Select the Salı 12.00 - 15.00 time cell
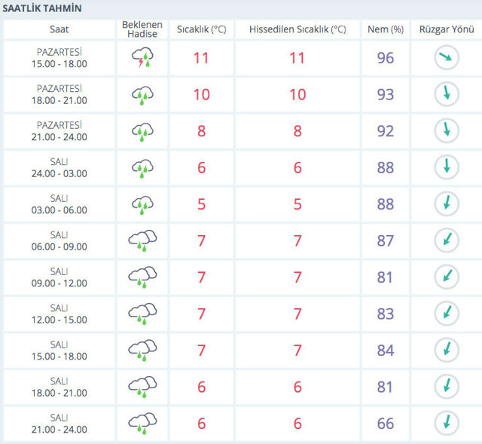This screenshot has width=482, height=444. tap(59, 314)
